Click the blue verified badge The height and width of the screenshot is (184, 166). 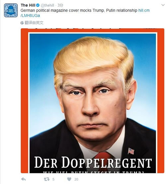pos(38,5)
